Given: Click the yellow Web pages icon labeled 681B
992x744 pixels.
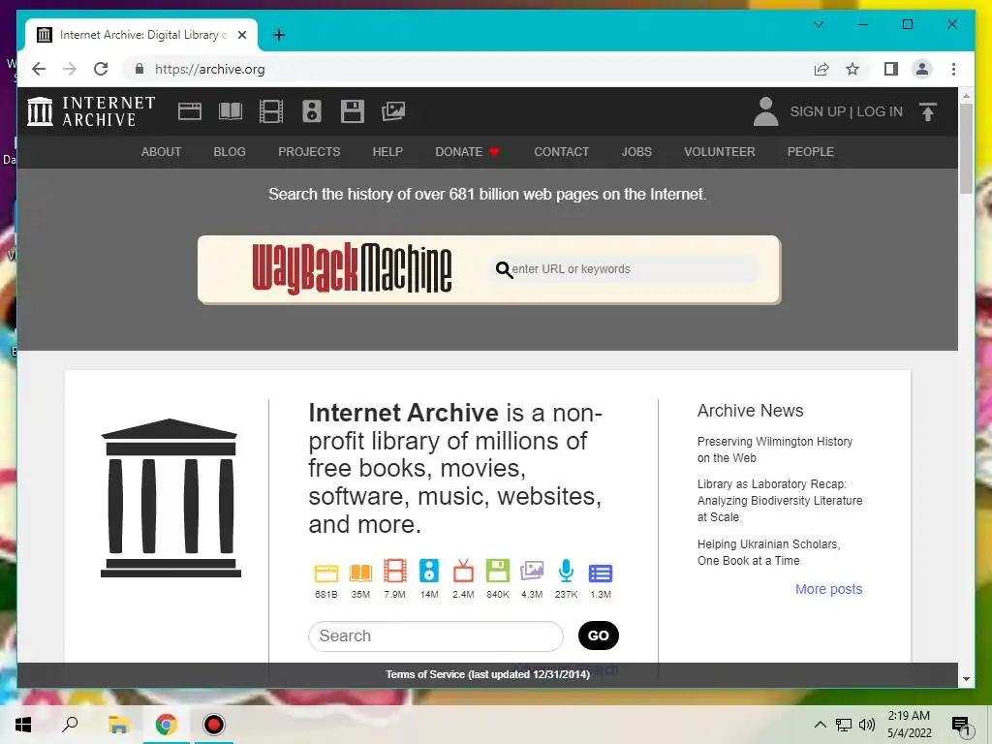Looking at the screenshot, I should (x=325, y=573).
